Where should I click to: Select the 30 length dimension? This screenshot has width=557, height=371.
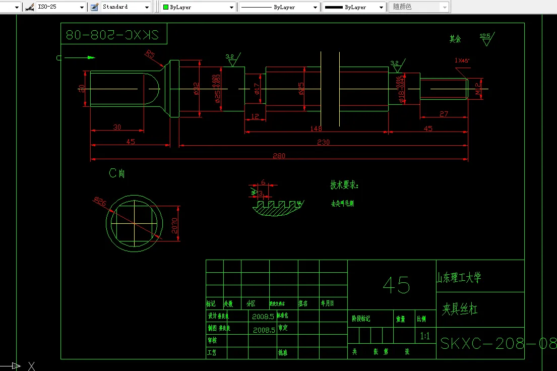click(x=117, y=127)
